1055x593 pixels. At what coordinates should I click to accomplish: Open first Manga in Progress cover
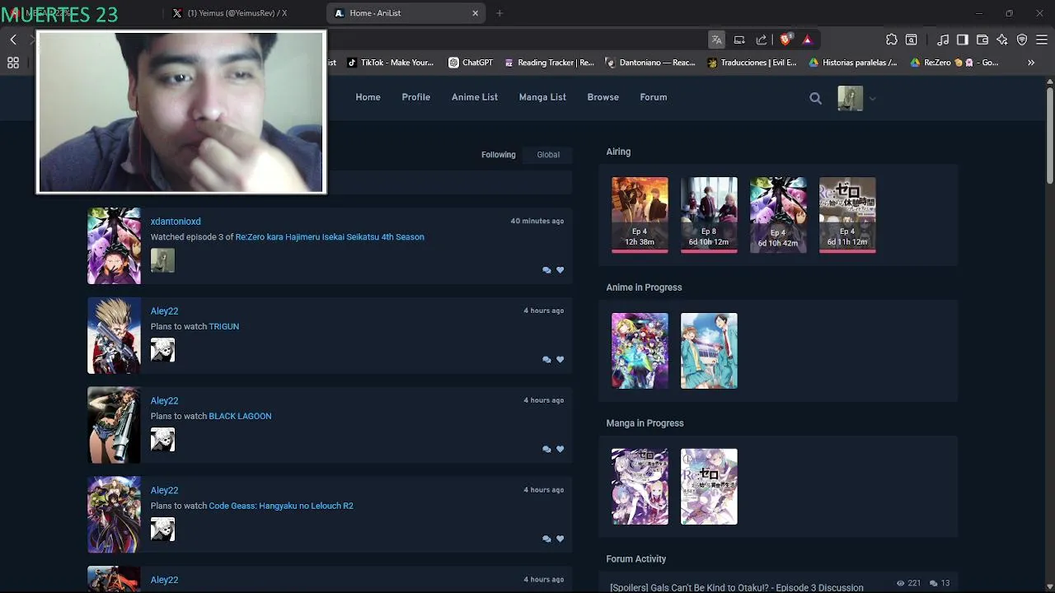640,487
